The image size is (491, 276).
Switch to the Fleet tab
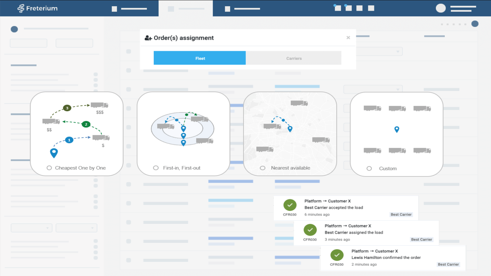pyautogui.click(x=200, y=58)
